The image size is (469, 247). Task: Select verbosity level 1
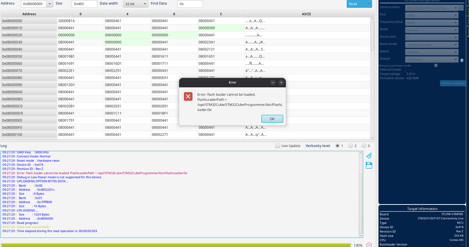click(x=338, y=146)
